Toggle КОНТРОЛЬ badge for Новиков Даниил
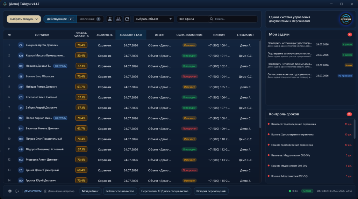 pos(60,66)
